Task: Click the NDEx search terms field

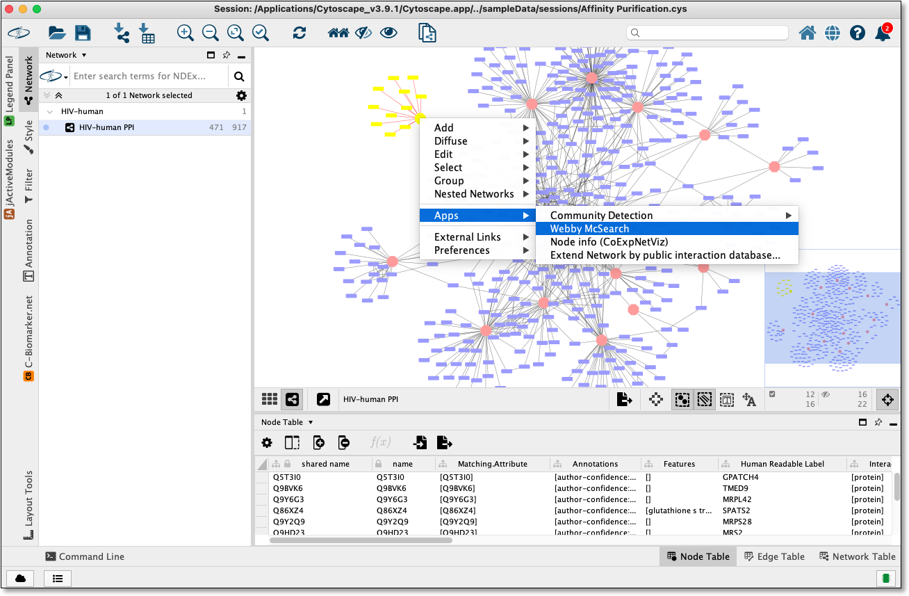Action: pyautogui.click(x=149, y=76)
